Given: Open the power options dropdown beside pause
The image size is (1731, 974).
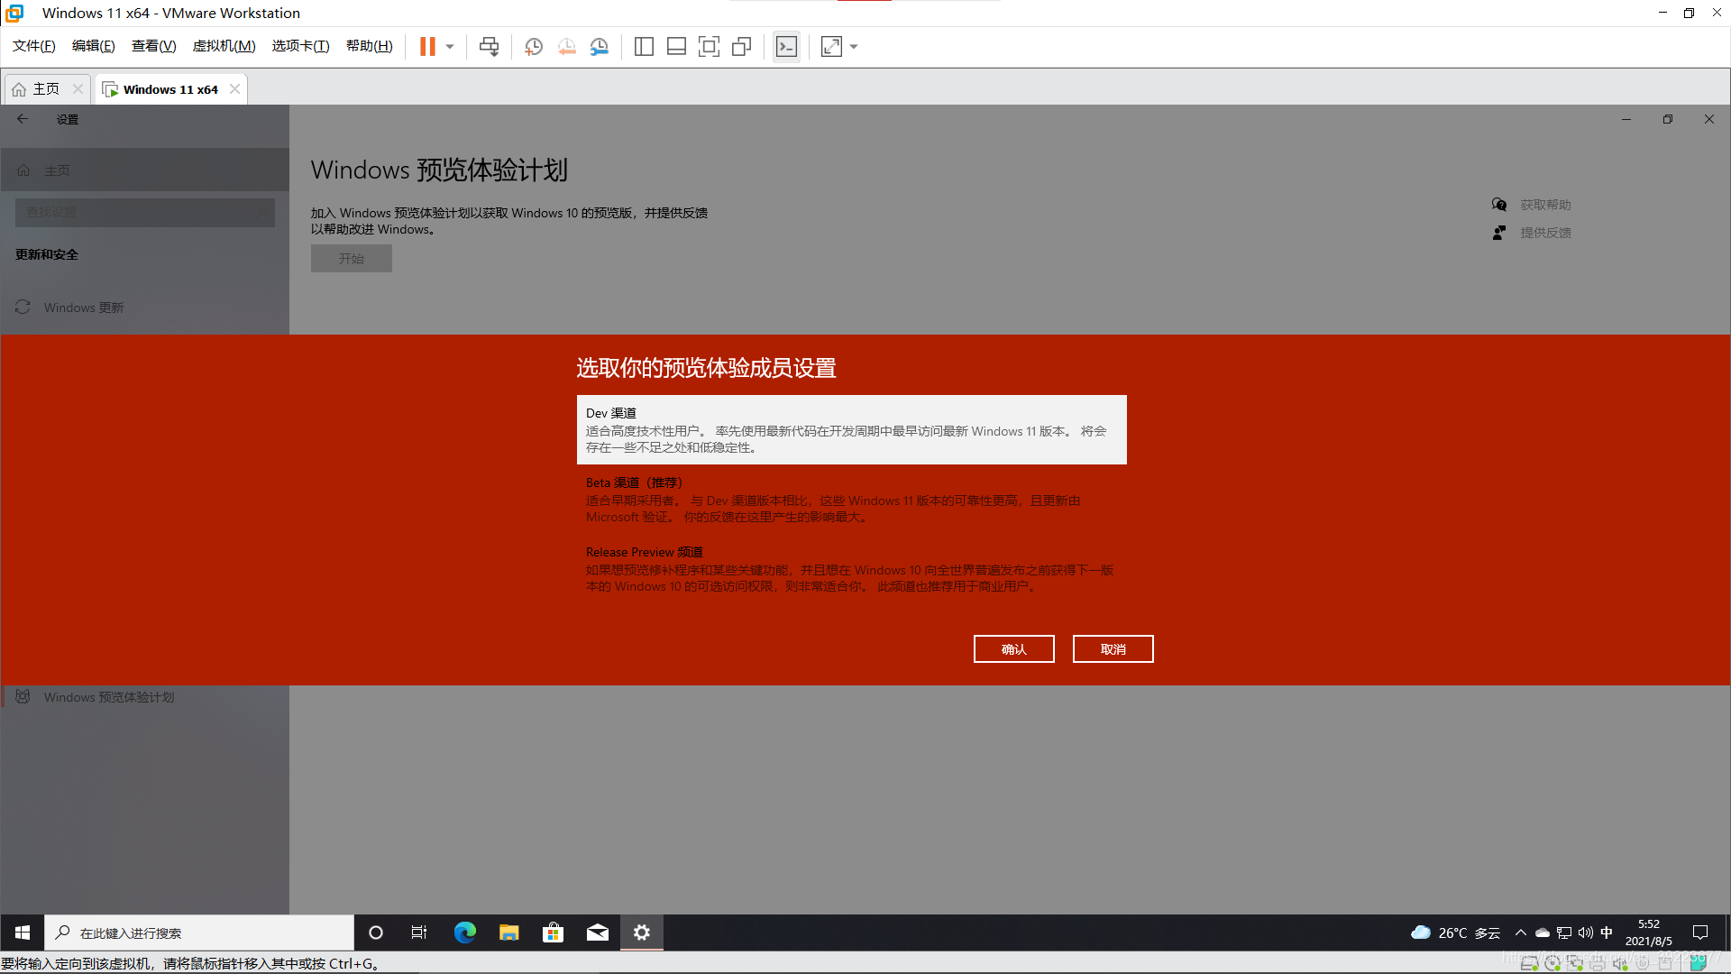Looking at the screenshot, I should coord(450,47).
